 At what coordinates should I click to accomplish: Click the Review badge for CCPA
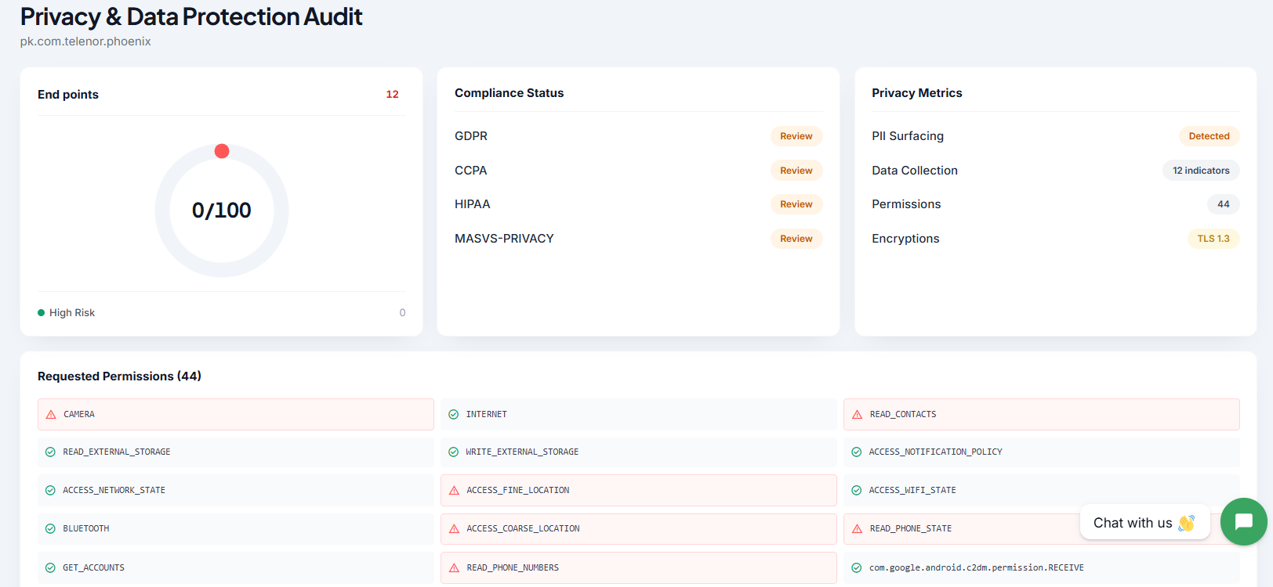pos(796,171)
